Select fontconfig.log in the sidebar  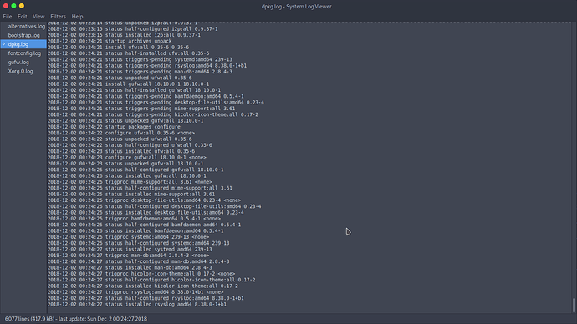point(24,53)
